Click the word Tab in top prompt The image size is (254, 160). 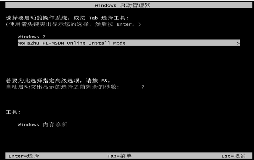[93, 18]
